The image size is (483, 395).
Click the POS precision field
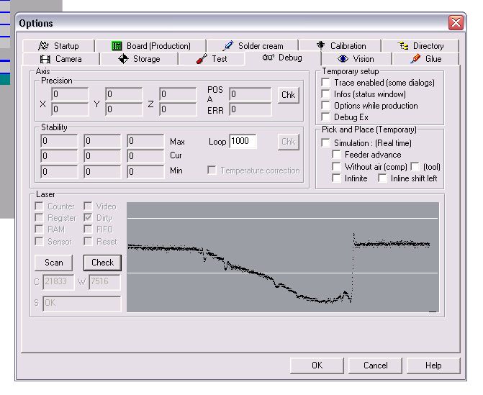click(x=250, y=94)
